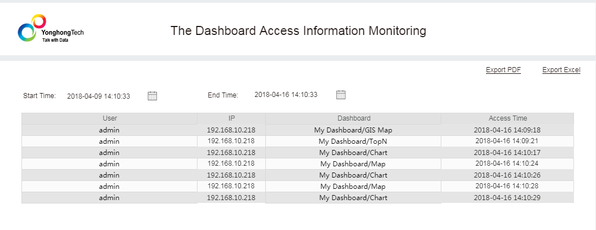Click access time 2018-04-16 14:09:21
Viewport: 596px width, 230px height.
[507, 141]
